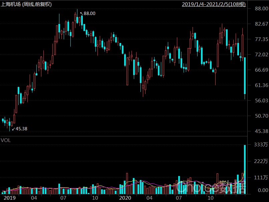Click the 0.00 volume axis label
The image size is (269, 202).
pyautogui.click(x=260, y=190)
